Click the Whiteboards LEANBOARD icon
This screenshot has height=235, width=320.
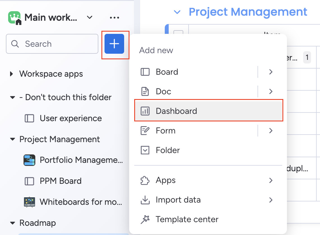point(29,202)
